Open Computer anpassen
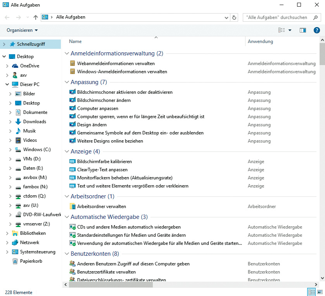Viewport: 325px width, 296px height. [98, 108]
